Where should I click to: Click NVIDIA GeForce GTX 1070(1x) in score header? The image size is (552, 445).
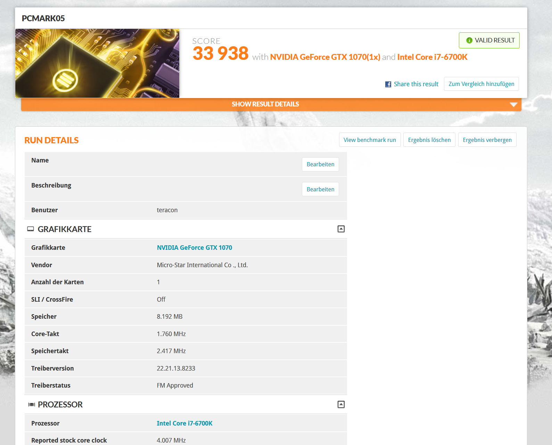pos(325,57)
